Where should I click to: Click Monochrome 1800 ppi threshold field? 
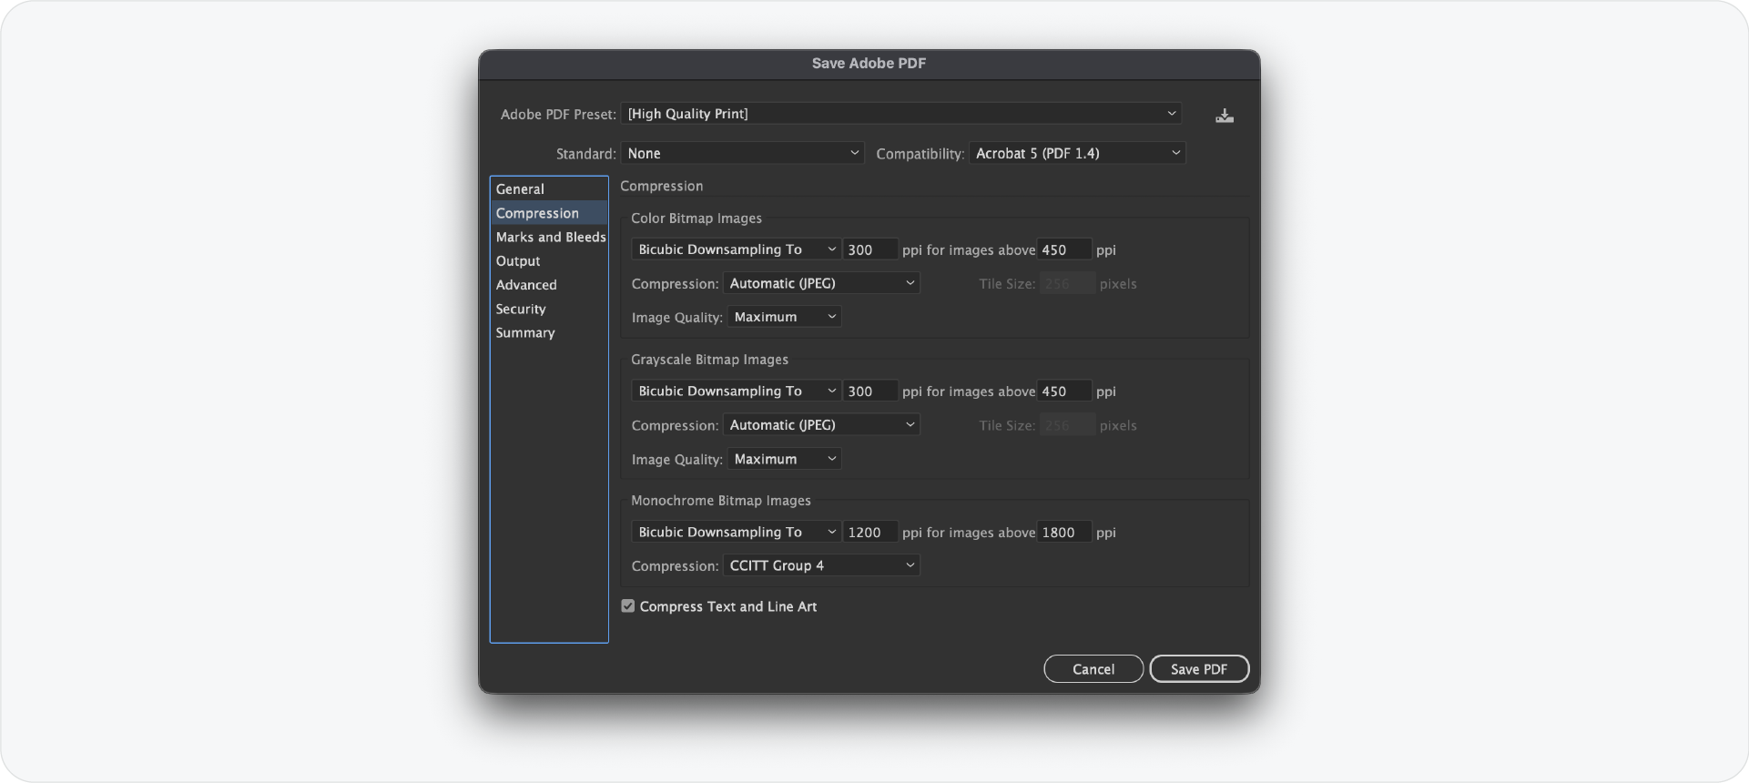coord(1064,533)
